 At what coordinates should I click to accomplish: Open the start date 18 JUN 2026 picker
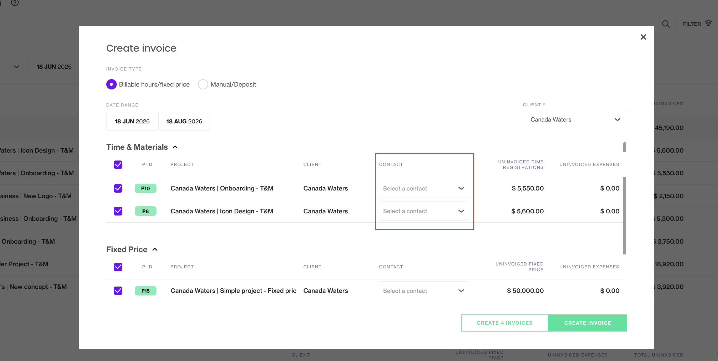coord(132,121)
